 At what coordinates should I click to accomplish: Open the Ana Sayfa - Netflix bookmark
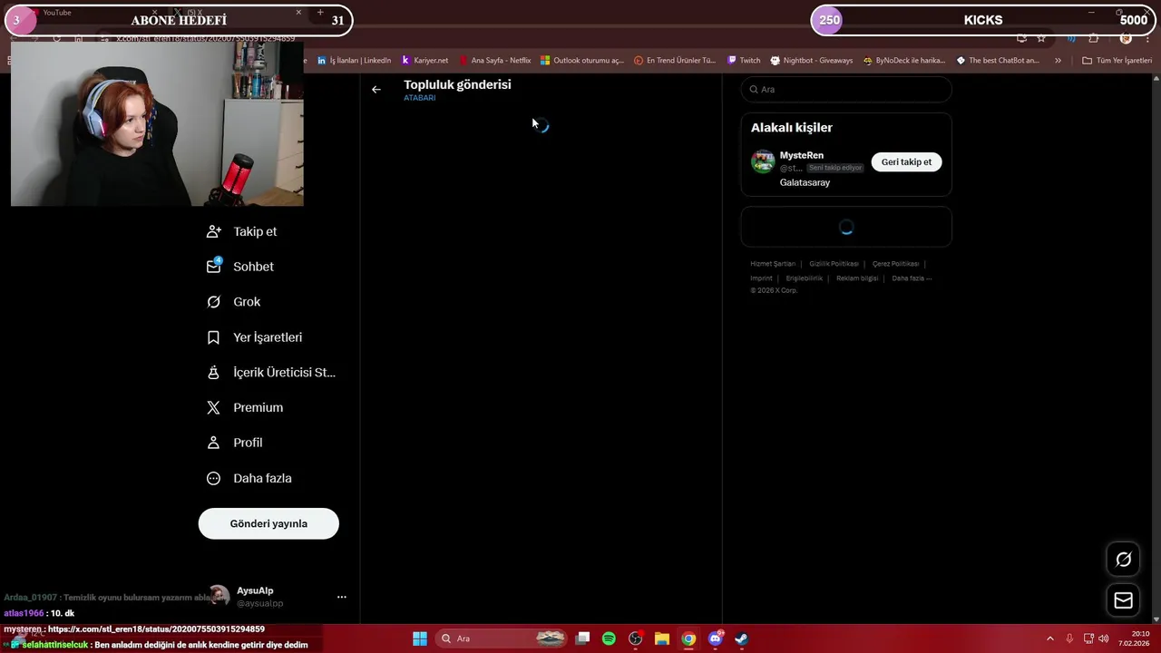495,61
